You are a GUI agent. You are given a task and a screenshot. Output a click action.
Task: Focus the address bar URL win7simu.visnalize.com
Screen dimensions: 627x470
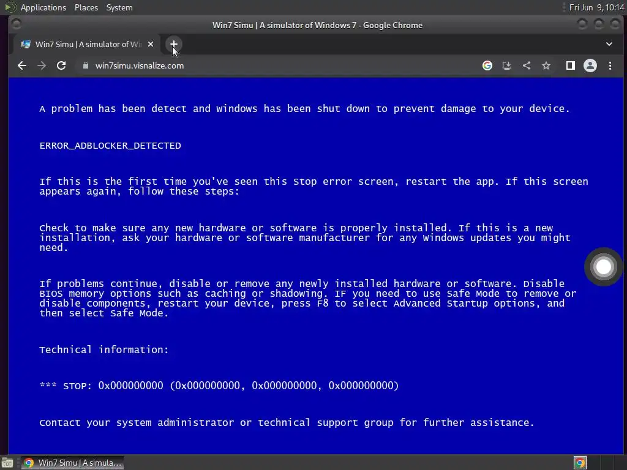coord(139,65)
